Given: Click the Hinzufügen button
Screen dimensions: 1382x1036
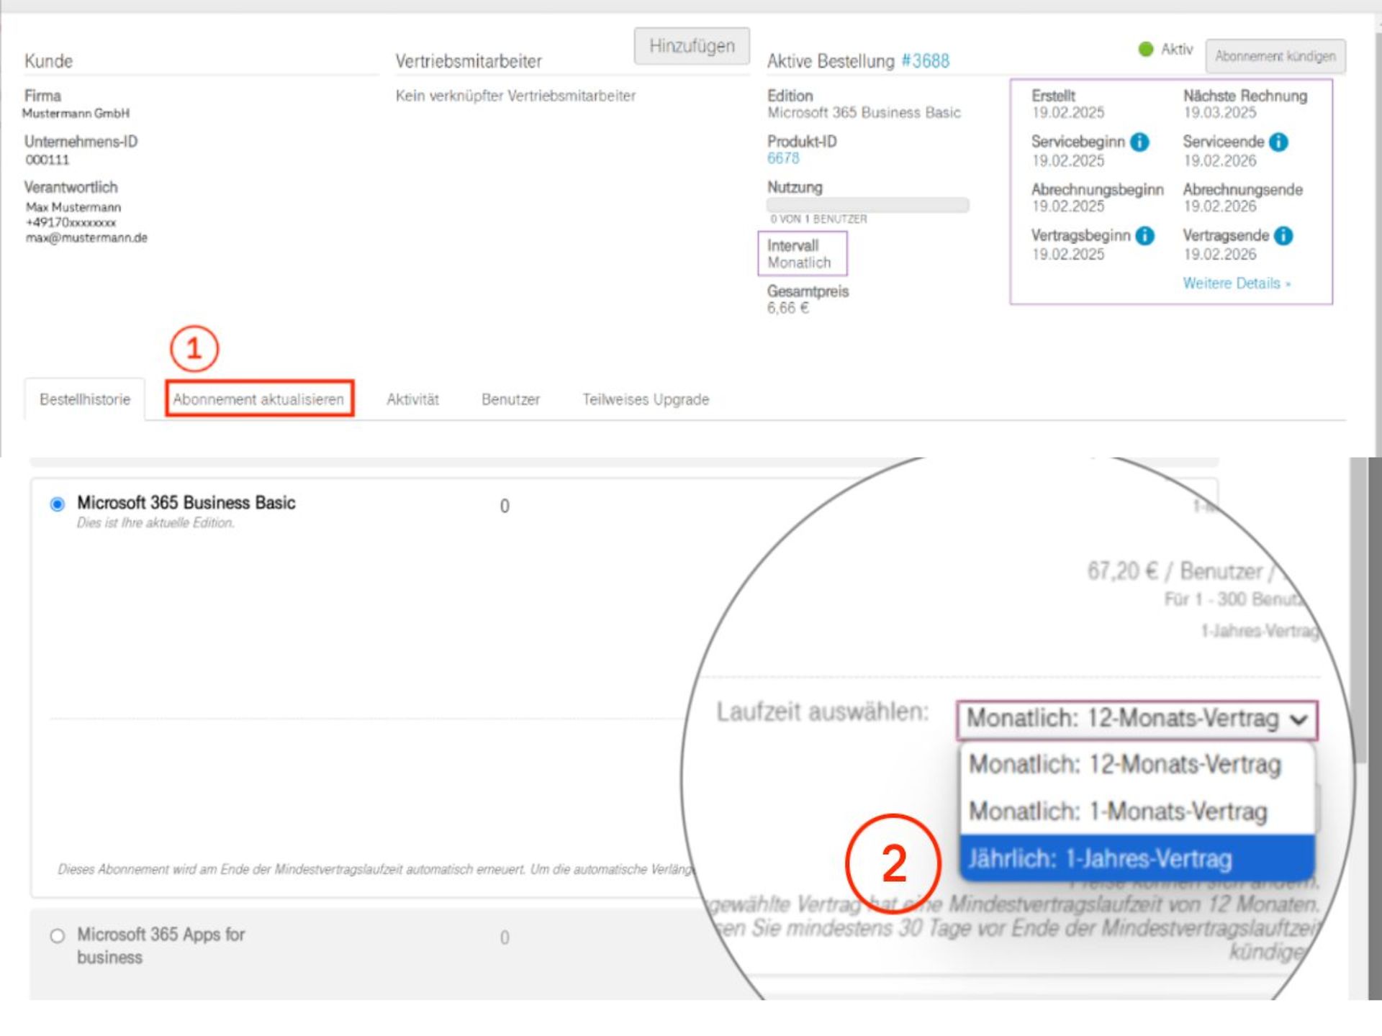Looking at the screenshot, I should click(692, 46).
